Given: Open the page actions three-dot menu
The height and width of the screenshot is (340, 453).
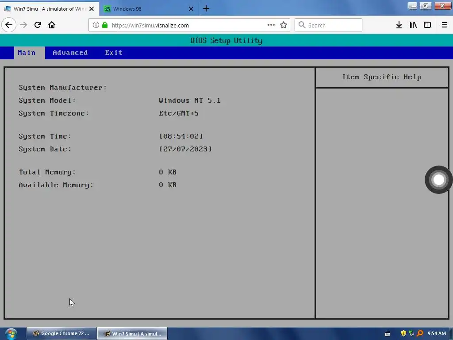Looking at the screenshot, I should [271, 25].
